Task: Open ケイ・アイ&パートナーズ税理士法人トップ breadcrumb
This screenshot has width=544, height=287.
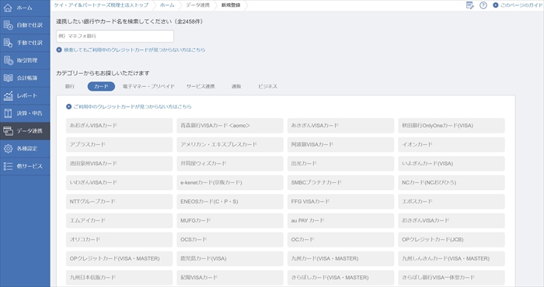Action: [x=101, y=5]
